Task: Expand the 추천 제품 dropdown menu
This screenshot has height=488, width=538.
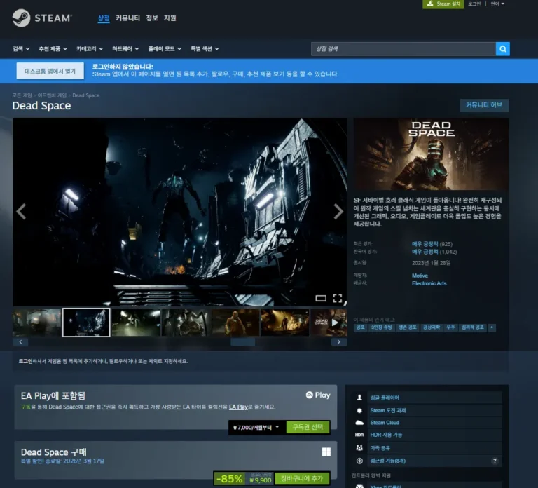Action: (x=53, y=49)
